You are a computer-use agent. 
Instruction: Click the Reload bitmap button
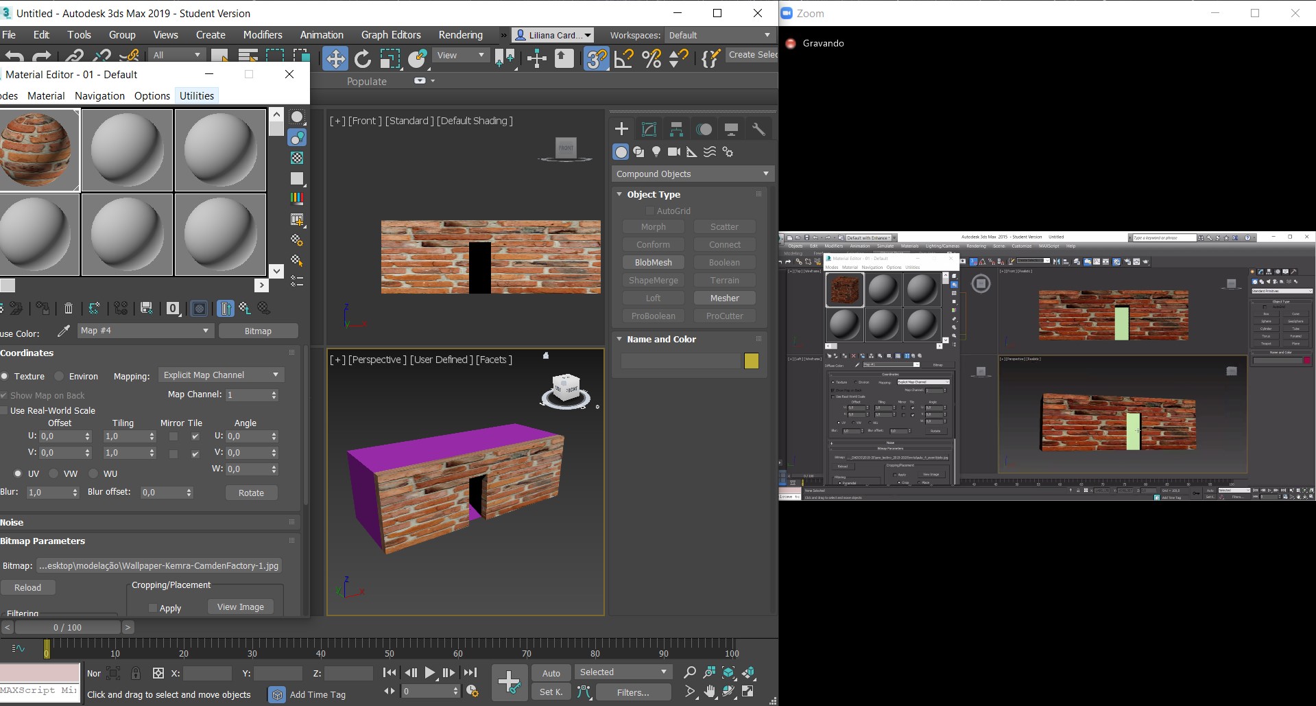pyautogui.click(x=27, y=587)
